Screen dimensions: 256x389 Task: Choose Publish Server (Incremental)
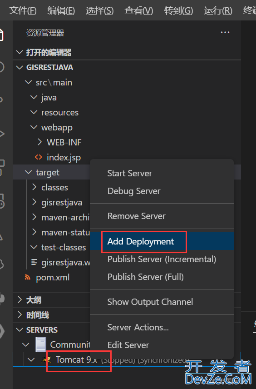162,259
